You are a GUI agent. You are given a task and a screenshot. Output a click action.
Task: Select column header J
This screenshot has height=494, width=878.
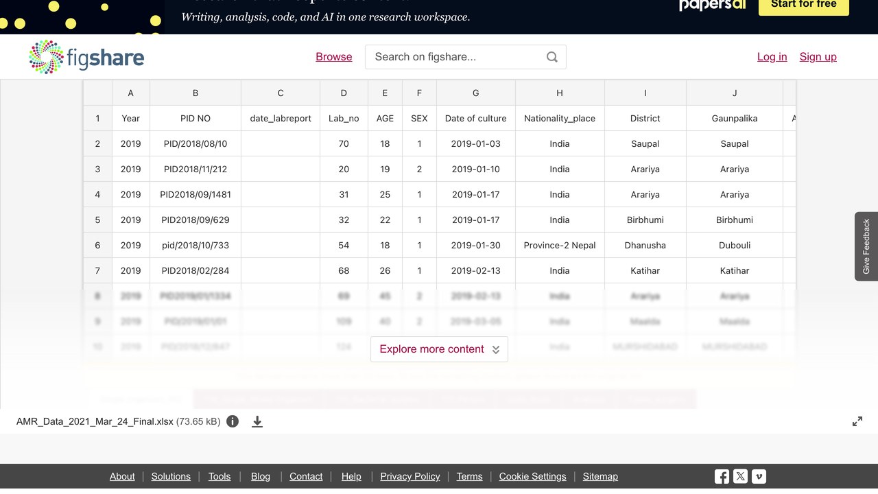pyautogui.click(x=735, y=93)
